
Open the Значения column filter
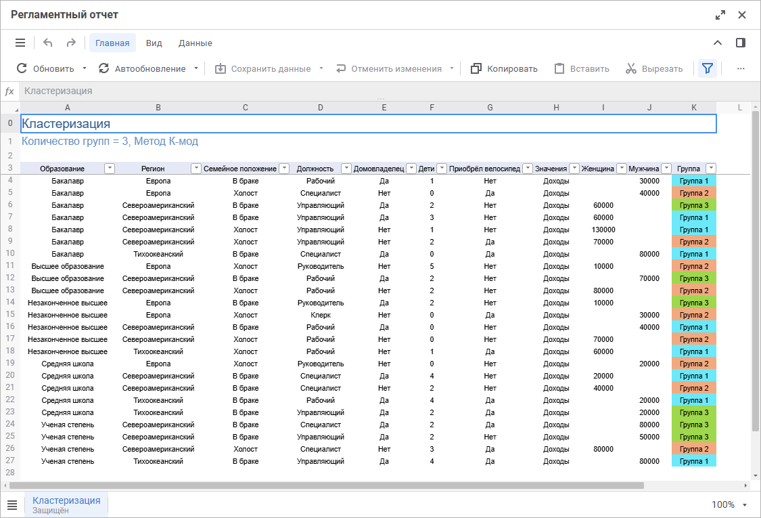coord(574,169)
